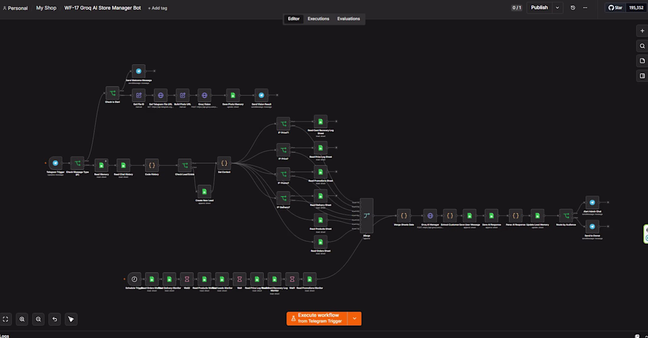Open the Alert Admin Chat node
Image resolution: width=648 pixels, height=338 pixels.
coord(592,203)
